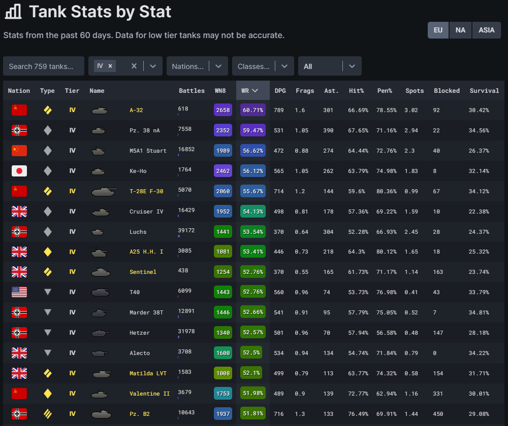
Task: Open the Sentinel tank link
Action: tap(143, 272)
